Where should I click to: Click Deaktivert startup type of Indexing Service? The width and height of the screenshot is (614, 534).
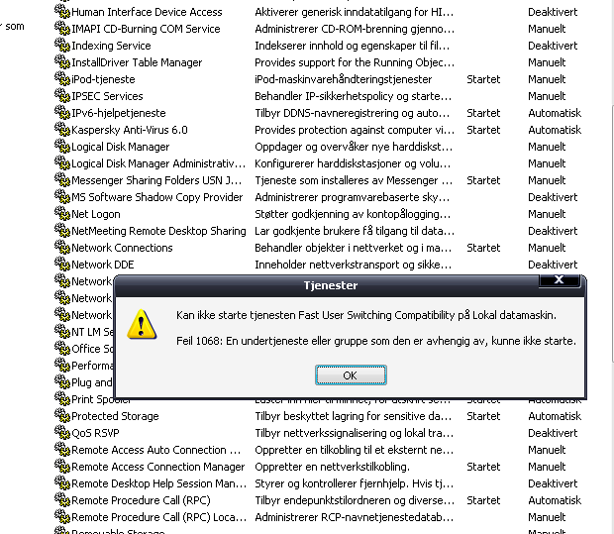(553, 46)
